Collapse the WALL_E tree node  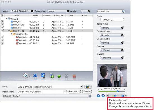[6, 19]
